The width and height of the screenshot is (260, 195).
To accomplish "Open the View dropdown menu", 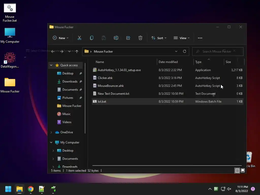I will click(x=181, y=38).
